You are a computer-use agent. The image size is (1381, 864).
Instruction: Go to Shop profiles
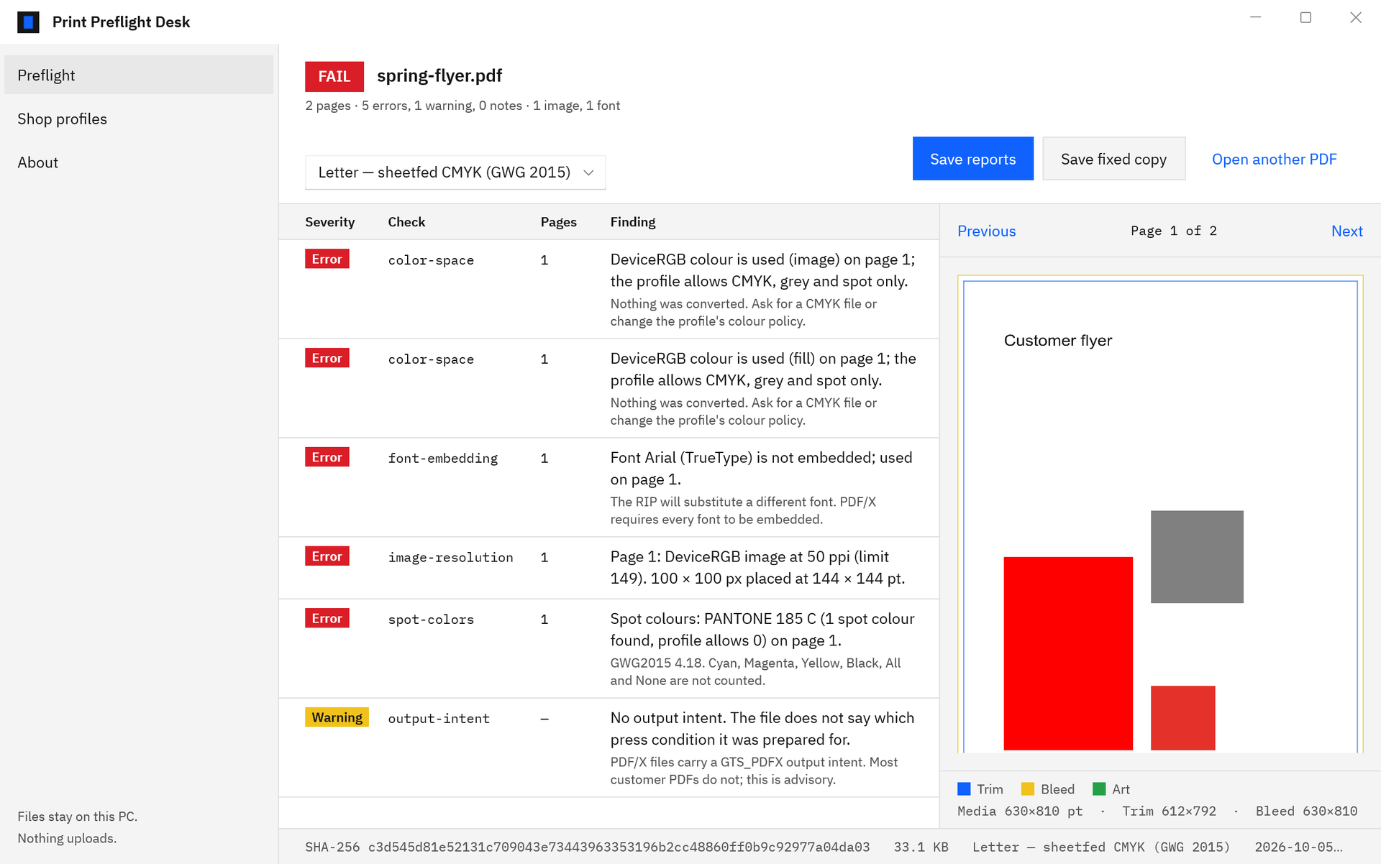(139, 119)
